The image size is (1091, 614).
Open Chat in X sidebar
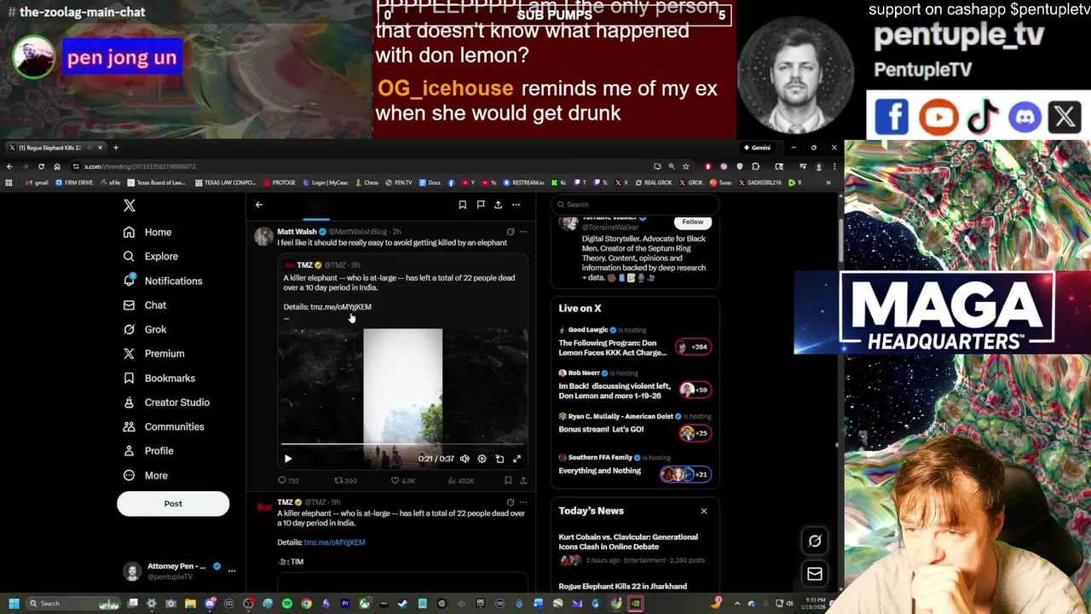[x=145, y=304]
